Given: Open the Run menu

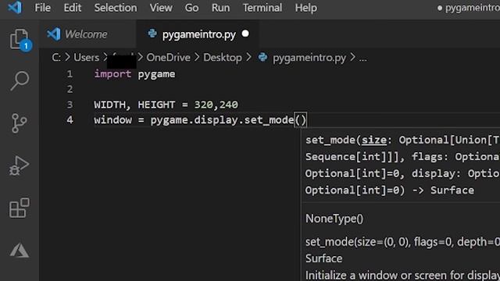Looking at the screenshot, I should tap(220, 8).
